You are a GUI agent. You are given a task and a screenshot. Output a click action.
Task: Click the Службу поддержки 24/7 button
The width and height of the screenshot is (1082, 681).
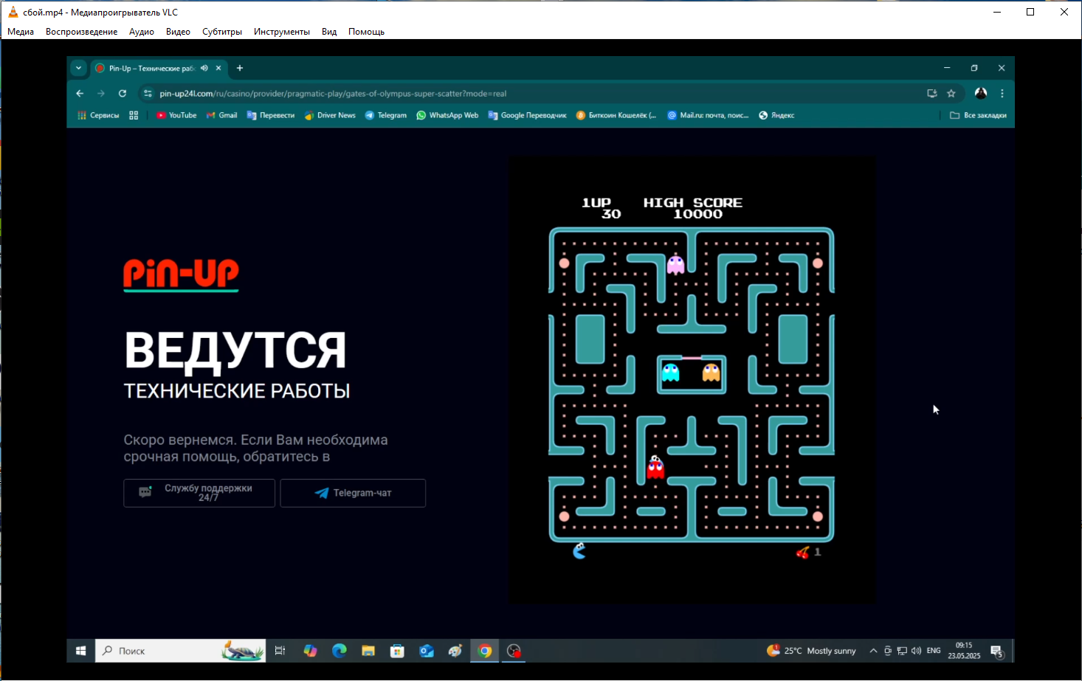click(199, 493)
